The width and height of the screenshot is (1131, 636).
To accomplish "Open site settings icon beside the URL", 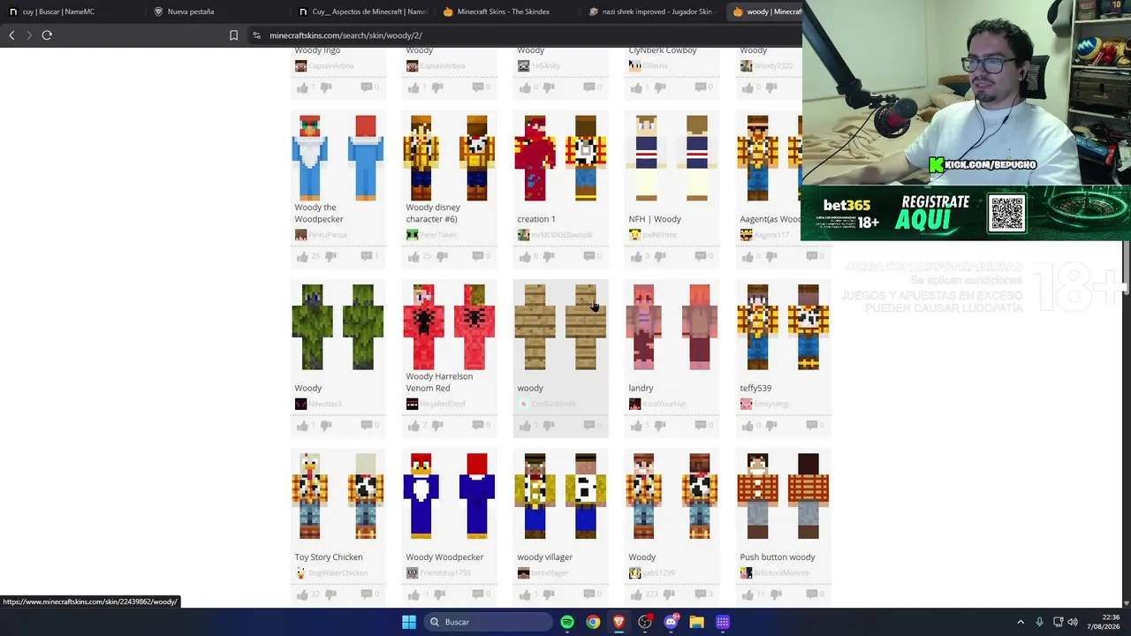I will pyautogui.click(x=256, y=35).
